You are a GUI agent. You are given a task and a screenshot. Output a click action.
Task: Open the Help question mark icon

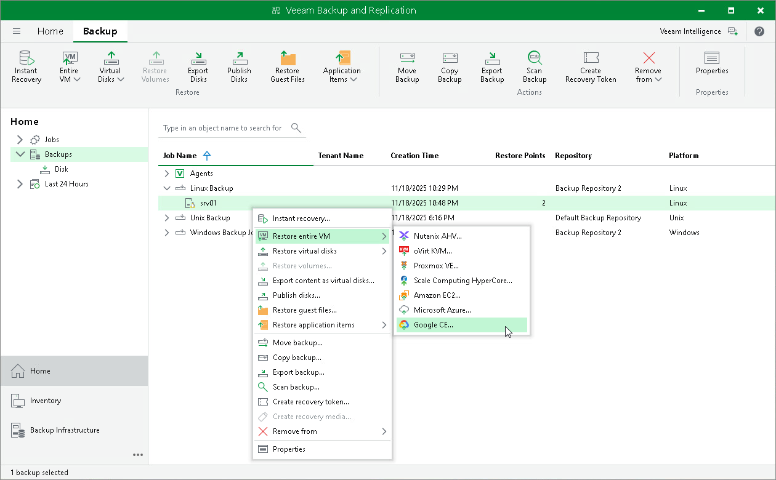(x=759, y=31)
